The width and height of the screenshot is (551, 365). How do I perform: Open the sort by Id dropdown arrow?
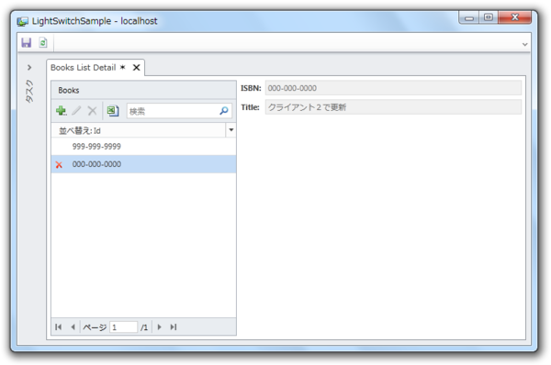click(x=231, y=130)
